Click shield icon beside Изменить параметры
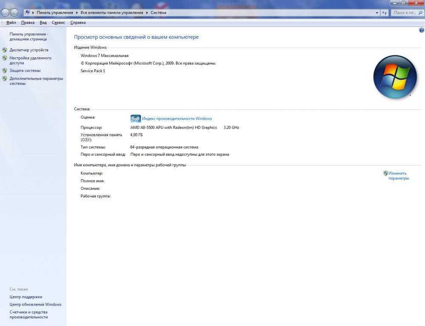The image size is (425, 326). point(385,173)
